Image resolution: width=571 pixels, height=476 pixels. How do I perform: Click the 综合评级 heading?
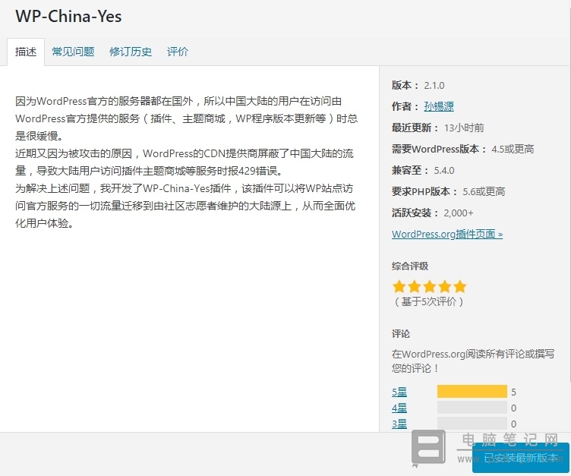point(410,266)
